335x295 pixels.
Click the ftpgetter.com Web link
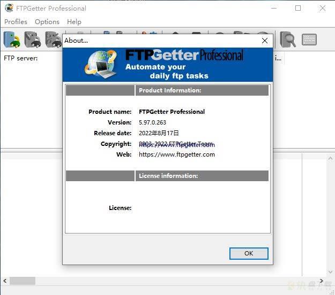[177, 154]
